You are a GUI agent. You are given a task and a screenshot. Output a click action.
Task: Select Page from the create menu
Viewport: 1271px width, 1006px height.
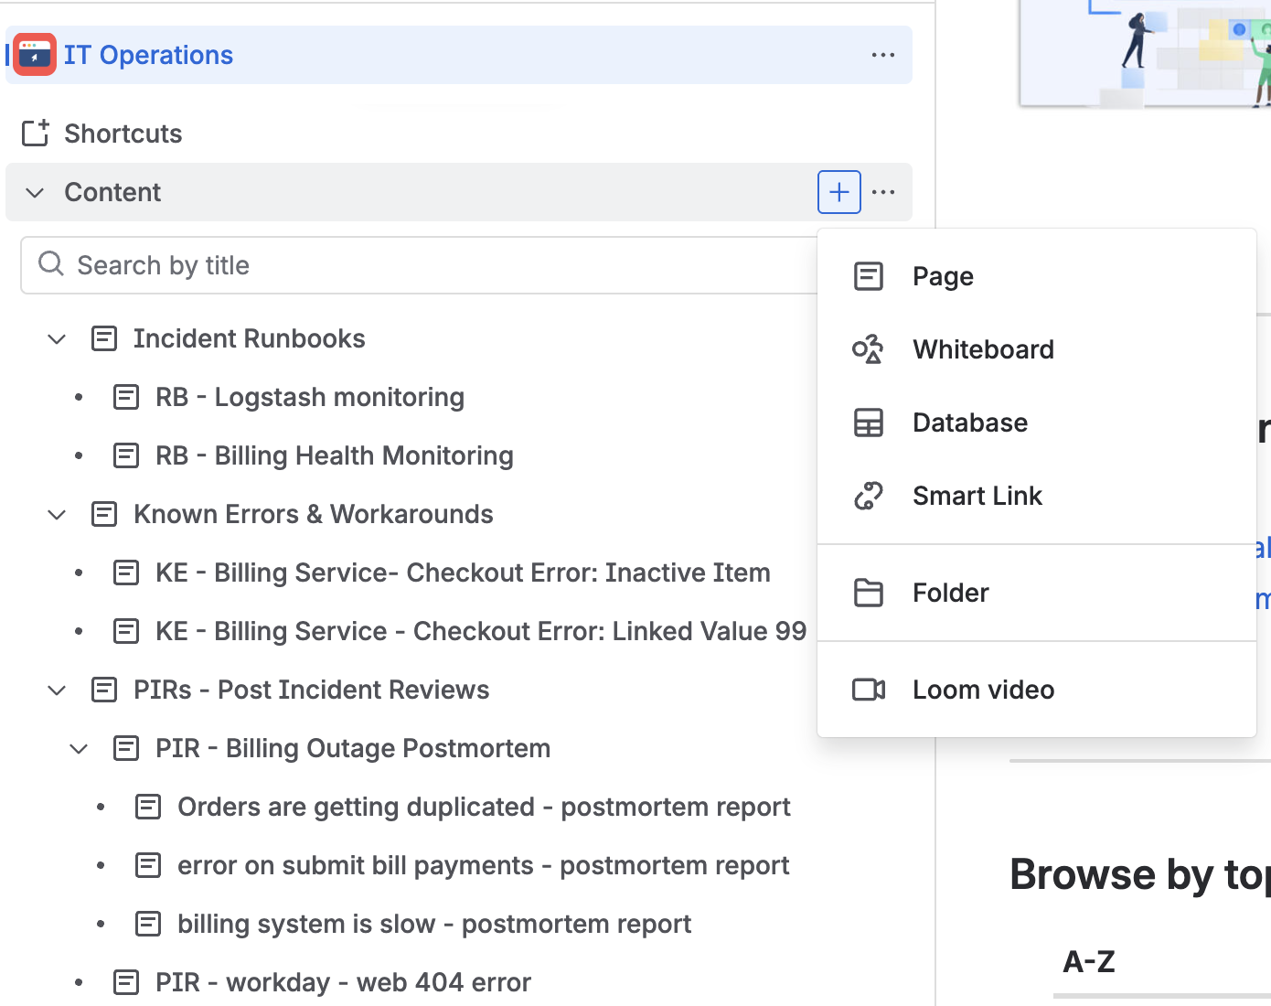pyautogui.click(x=943, y=276)
